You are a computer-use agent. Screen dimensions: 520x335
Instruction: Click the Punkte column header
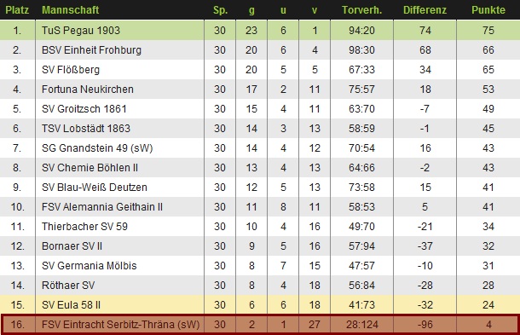pos(488,10)
